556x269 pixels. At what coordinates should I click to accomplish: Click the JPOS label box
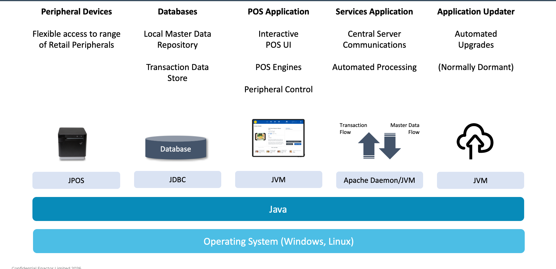[x=76, y=180]
